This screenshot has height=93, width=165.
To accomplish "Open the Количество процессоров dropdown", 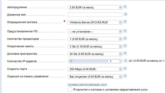I will tap(95, 39).
